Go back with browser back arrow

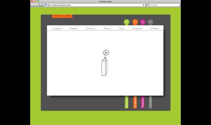[x=33, y=5]
